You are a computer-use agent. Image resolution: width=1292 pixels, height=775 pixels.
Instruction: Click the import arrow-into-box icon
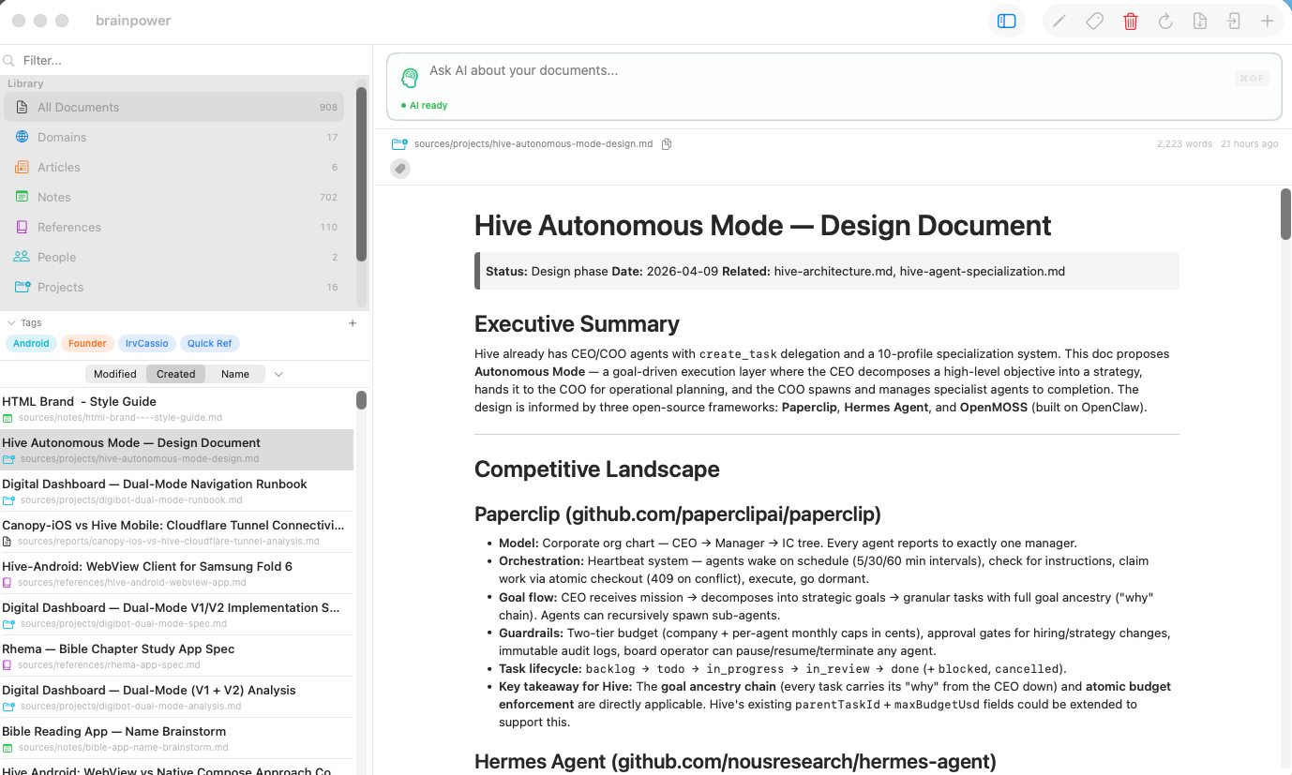[x=1234, y=21]
